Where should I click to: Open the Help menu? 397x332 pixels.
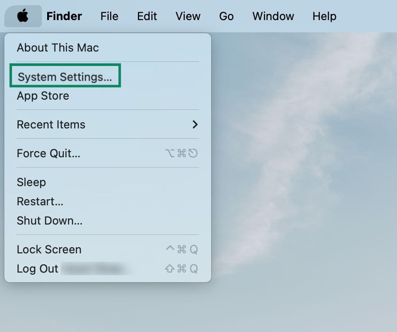point(324,16)
